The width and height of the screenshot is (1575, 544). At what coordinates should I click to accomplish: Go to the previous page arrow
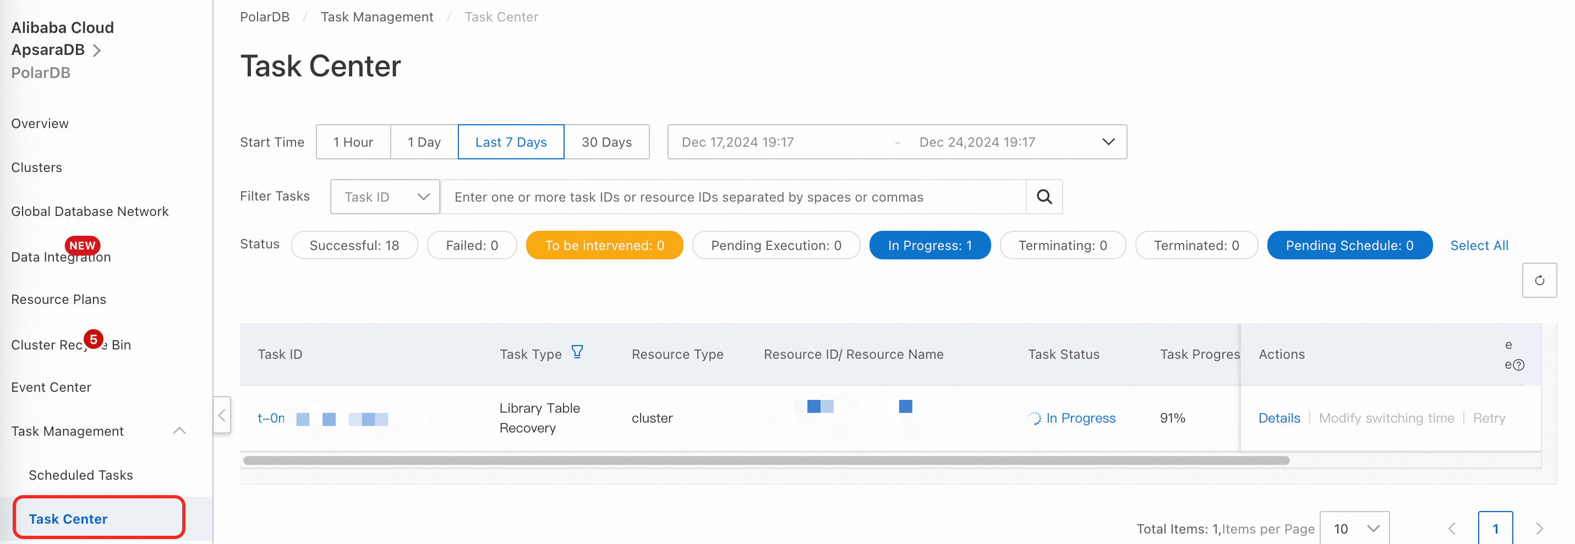[x=1452, y=528]
